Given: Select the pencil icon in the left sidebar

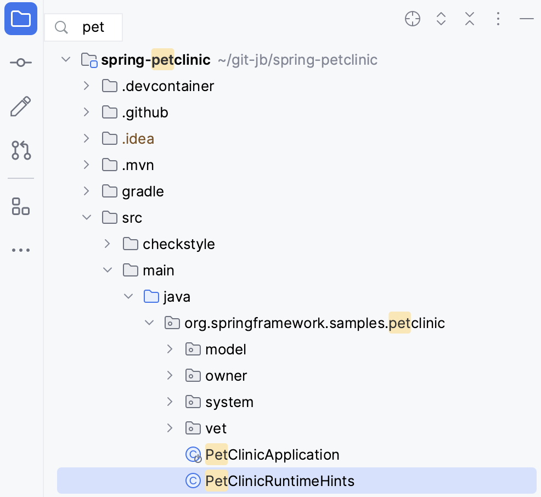Looking at the screenshot, I should 20,106.
